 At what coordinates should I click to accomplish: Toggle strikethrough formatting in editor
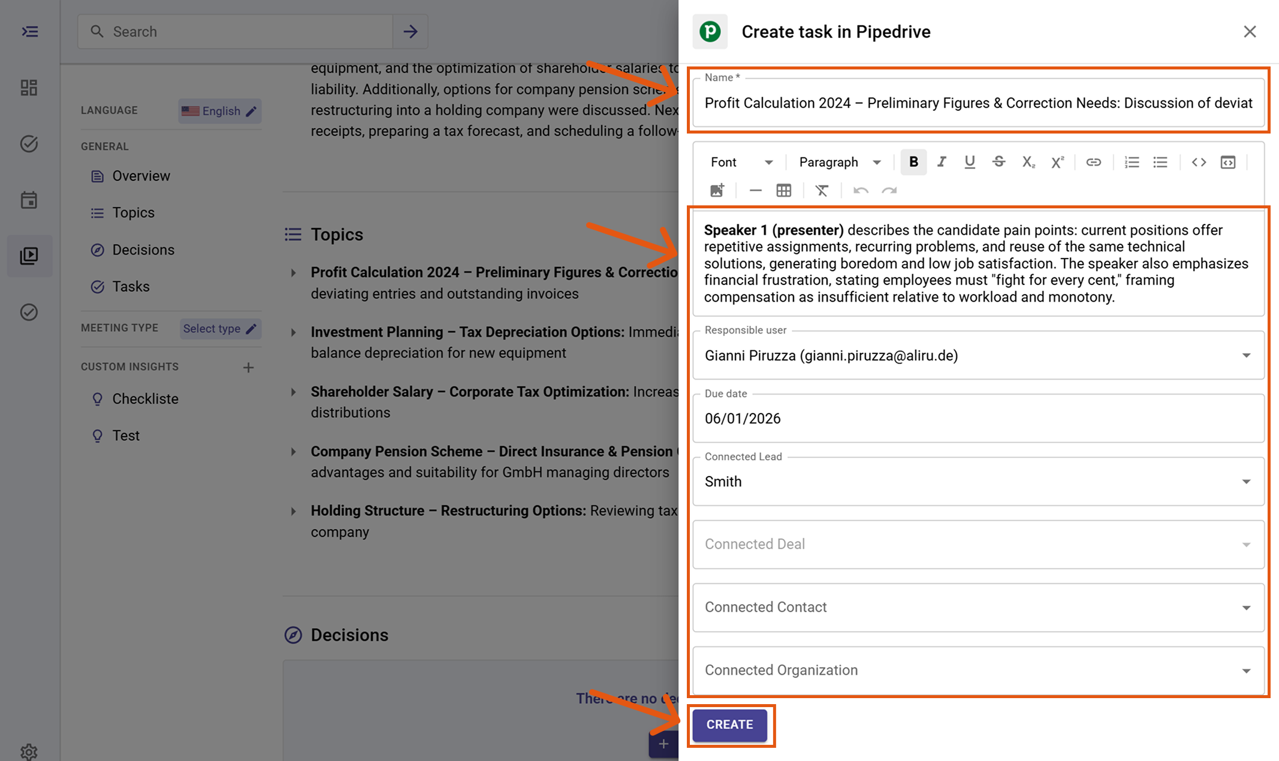click(x=999, y=162)
